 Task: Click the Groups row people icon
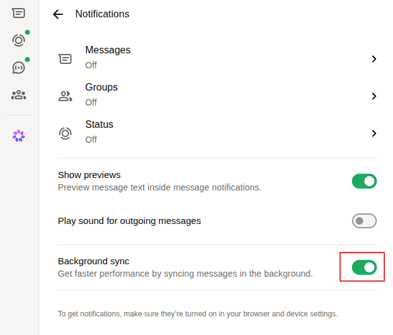pyautogui.click(x=65, y=96)
